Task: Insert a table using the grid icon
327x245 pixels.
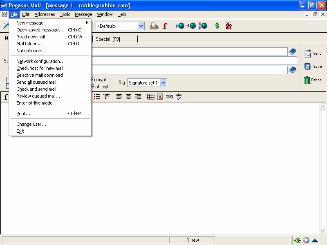Action: point(150,97)
